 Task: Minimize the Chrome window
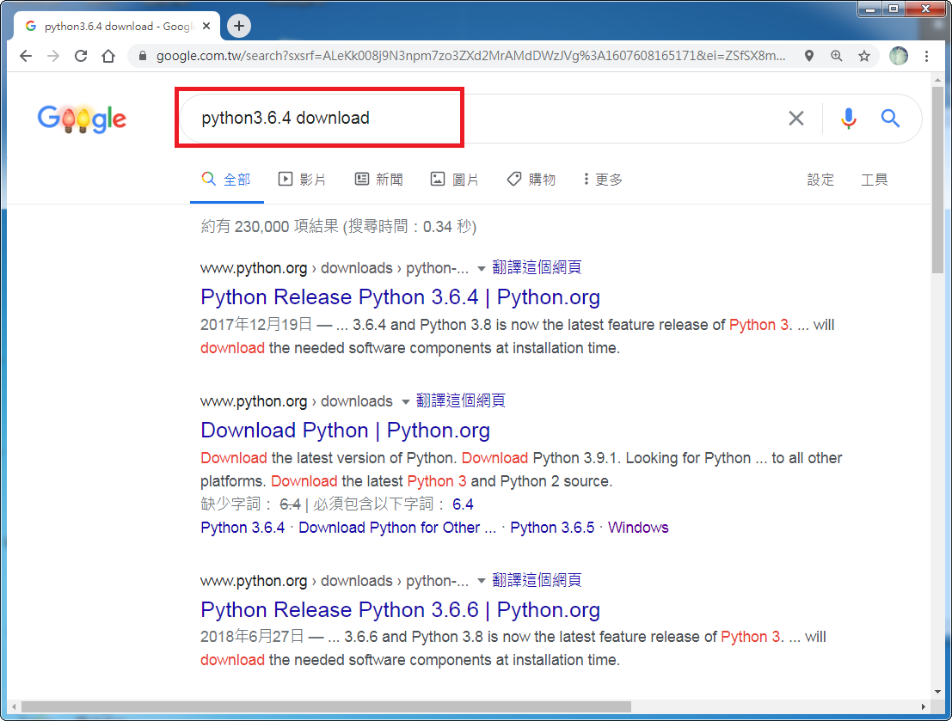coord(869,9)
